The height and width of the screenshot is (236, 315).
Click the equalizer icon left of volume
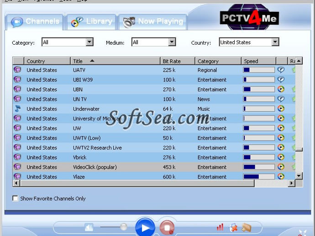(x=89, y=227)
